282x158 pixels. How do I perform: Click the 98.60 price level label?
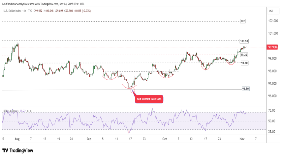pyautogui.click(x=244, y=63)
